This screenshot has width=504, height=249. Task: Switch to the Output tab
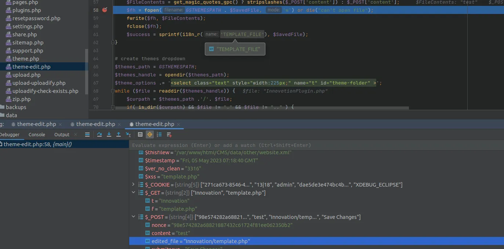point(61,134)
